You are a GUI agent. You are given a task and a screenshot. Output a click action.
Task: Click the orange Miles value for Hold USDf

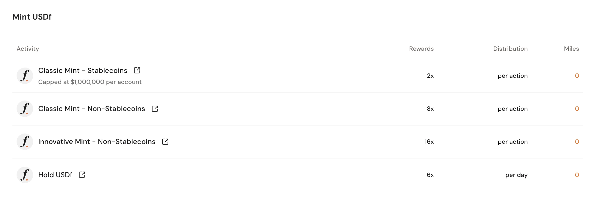click(x=577, y=175)
